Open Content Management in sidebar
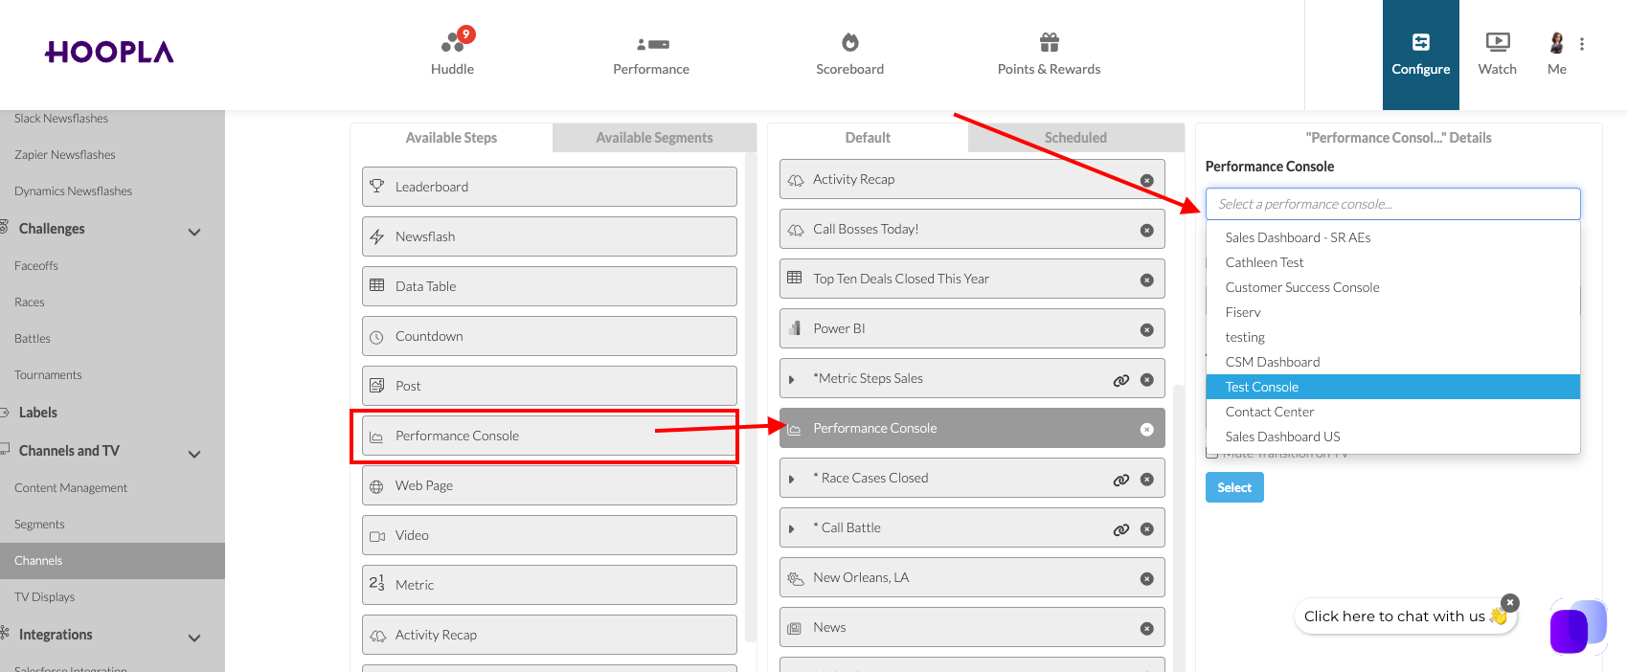Viewport: 1627px width, 672px height. (x=71, y=488)
